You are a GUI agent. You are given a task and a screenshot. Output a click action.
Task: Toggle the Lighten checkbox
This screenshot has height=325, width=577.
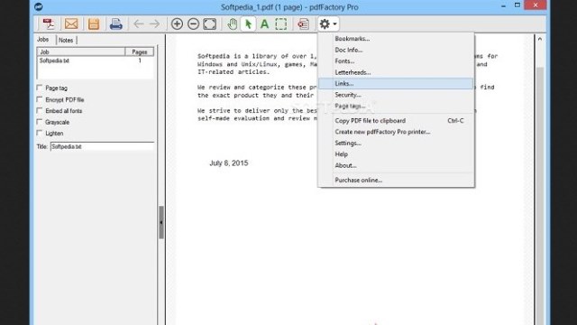(40, 133)
